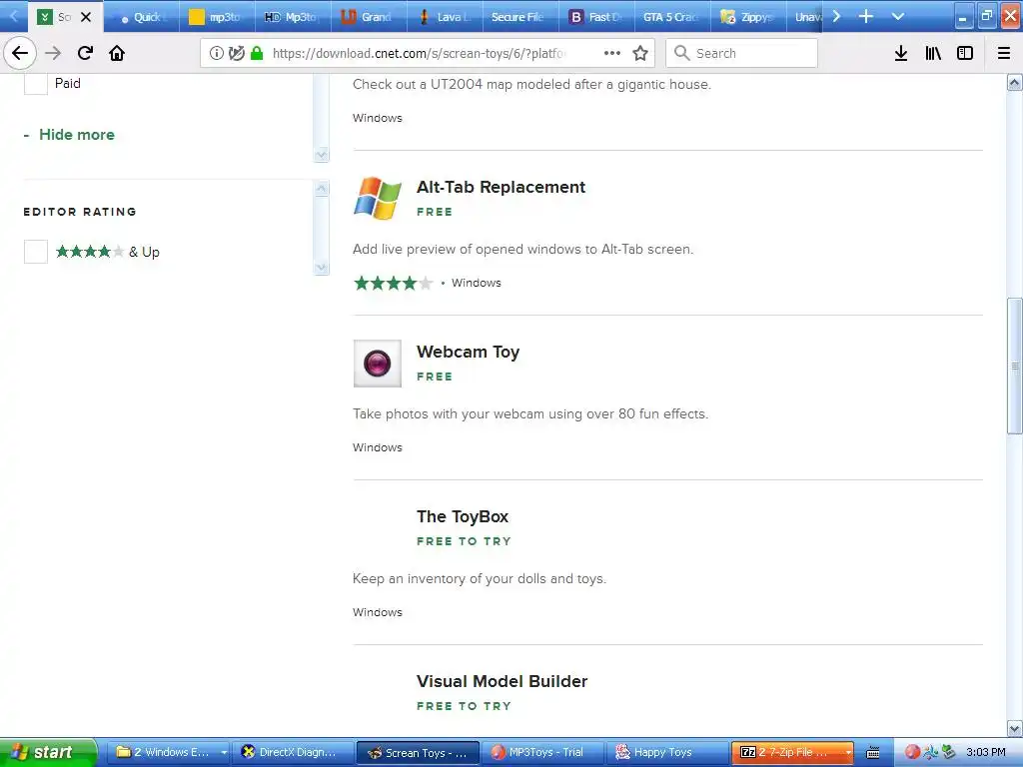Image resolution: width=1023 pixels, height=767 pixels.
Task: Click the green secure connection padlock
Action: (x=257, y=53)
